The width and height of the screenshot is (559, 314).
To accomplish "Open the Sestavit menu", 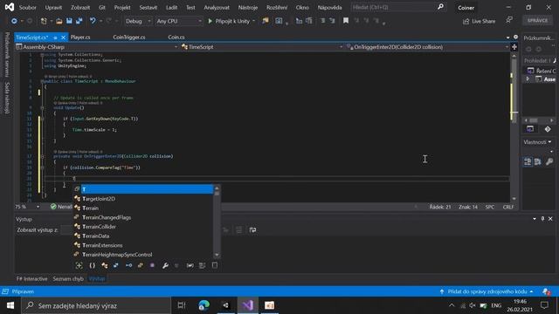I will tap(148, 7).
